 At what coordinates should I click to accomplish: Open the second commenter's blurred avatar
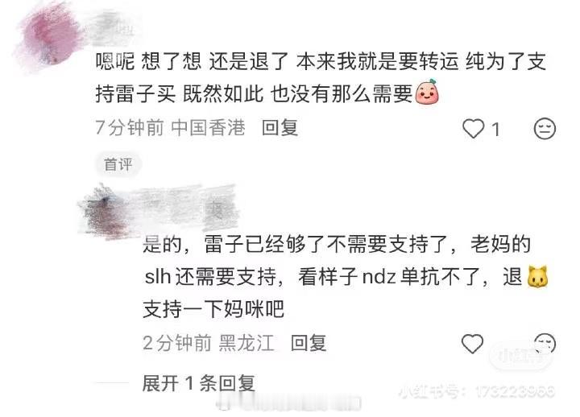click(104, 212)
